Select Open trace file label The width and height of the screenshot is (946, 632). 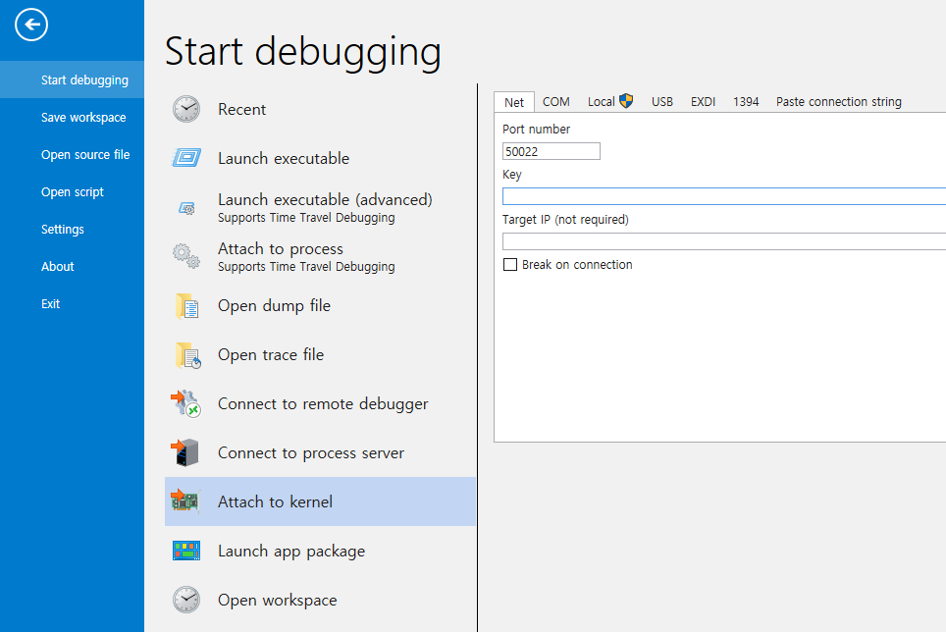pyautogui.click(x=271, y=354)
